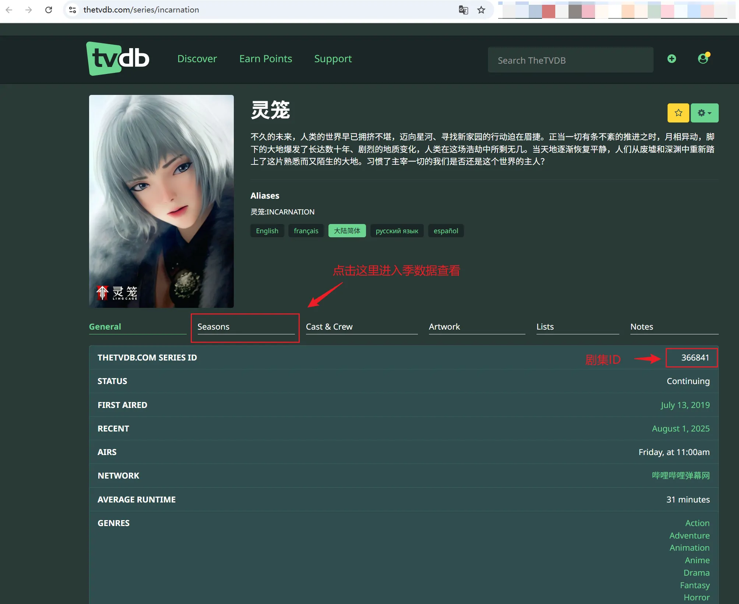Open the Discover menu

(197, 59)
